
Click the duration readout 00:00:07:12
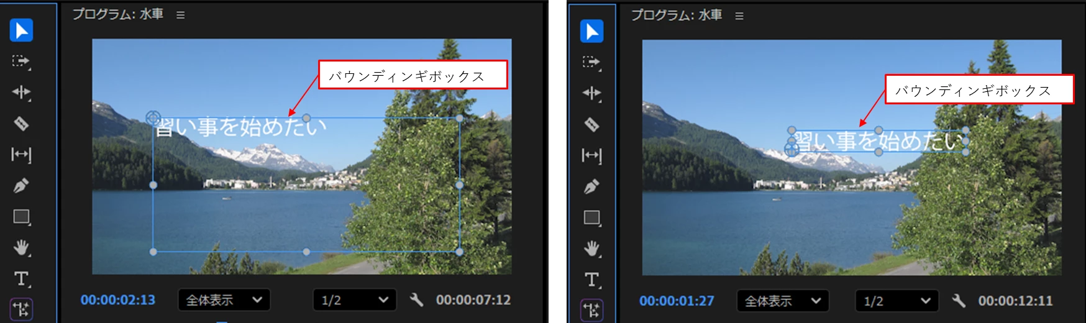pyautogui.click(x=473, y=300)
